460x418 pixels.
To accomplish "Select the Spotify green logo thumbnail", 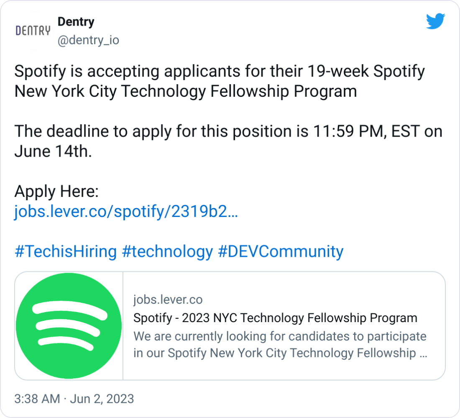I will pos(68,325).
